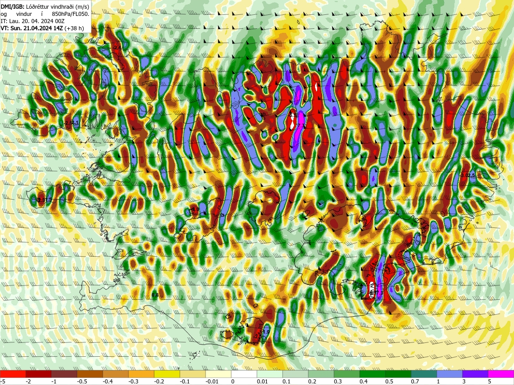Click the brown legend swatch above -0.5

(90, 374)
